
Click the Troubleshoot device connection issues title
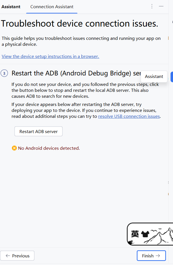tap(79, 23)
